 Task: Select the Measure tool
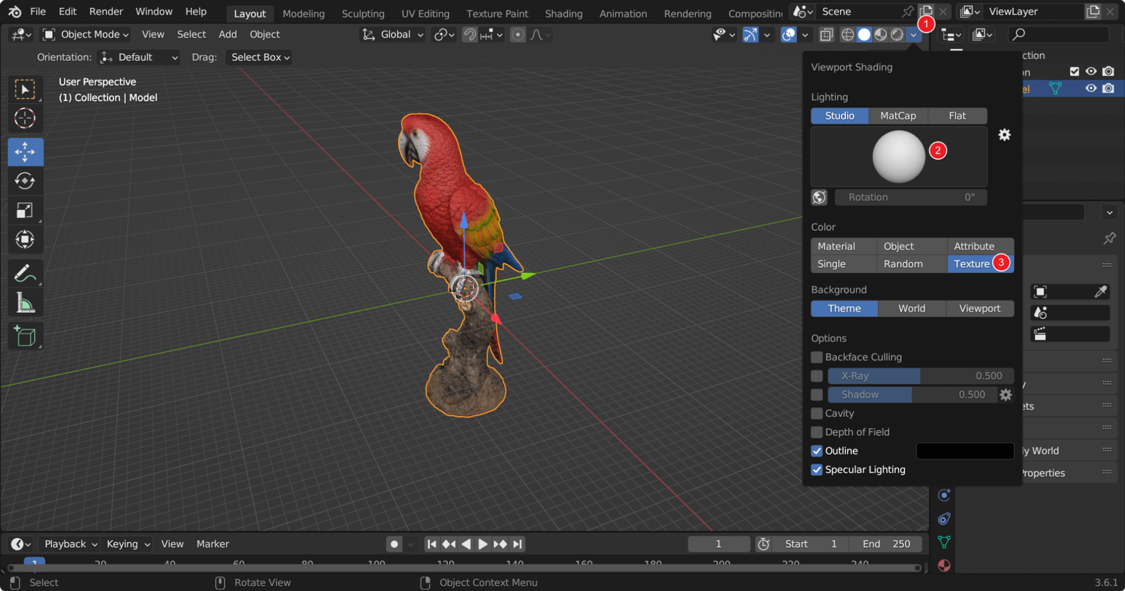coord(25,302)
